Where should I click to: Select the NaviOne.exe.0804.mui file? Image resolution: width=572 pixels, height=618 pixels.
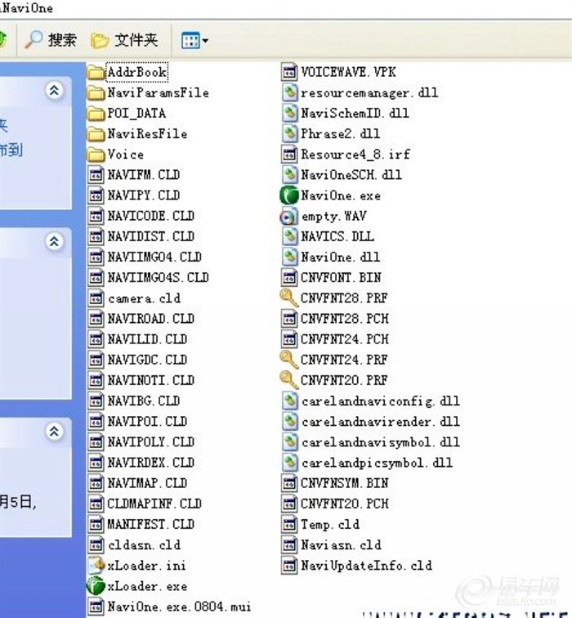click(179, 607)
